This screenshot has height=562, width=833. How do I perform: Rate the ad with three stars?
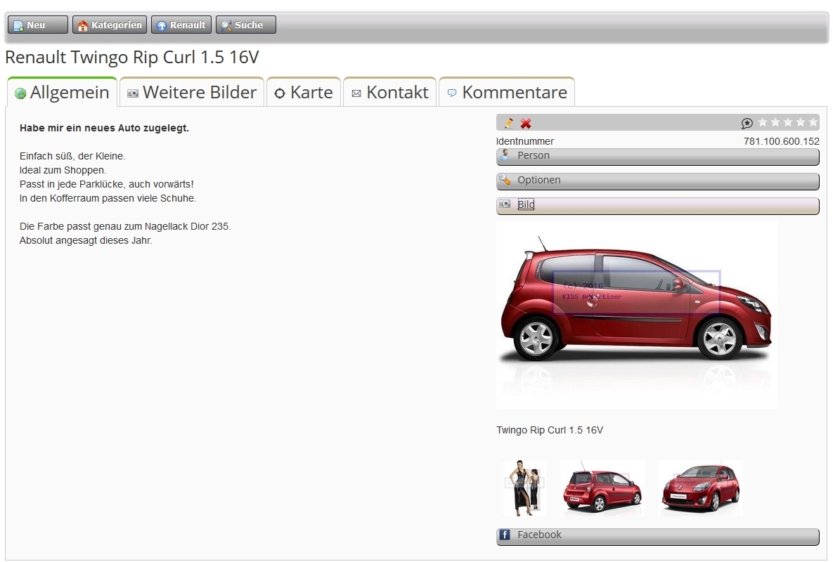[x=788, y=123]
